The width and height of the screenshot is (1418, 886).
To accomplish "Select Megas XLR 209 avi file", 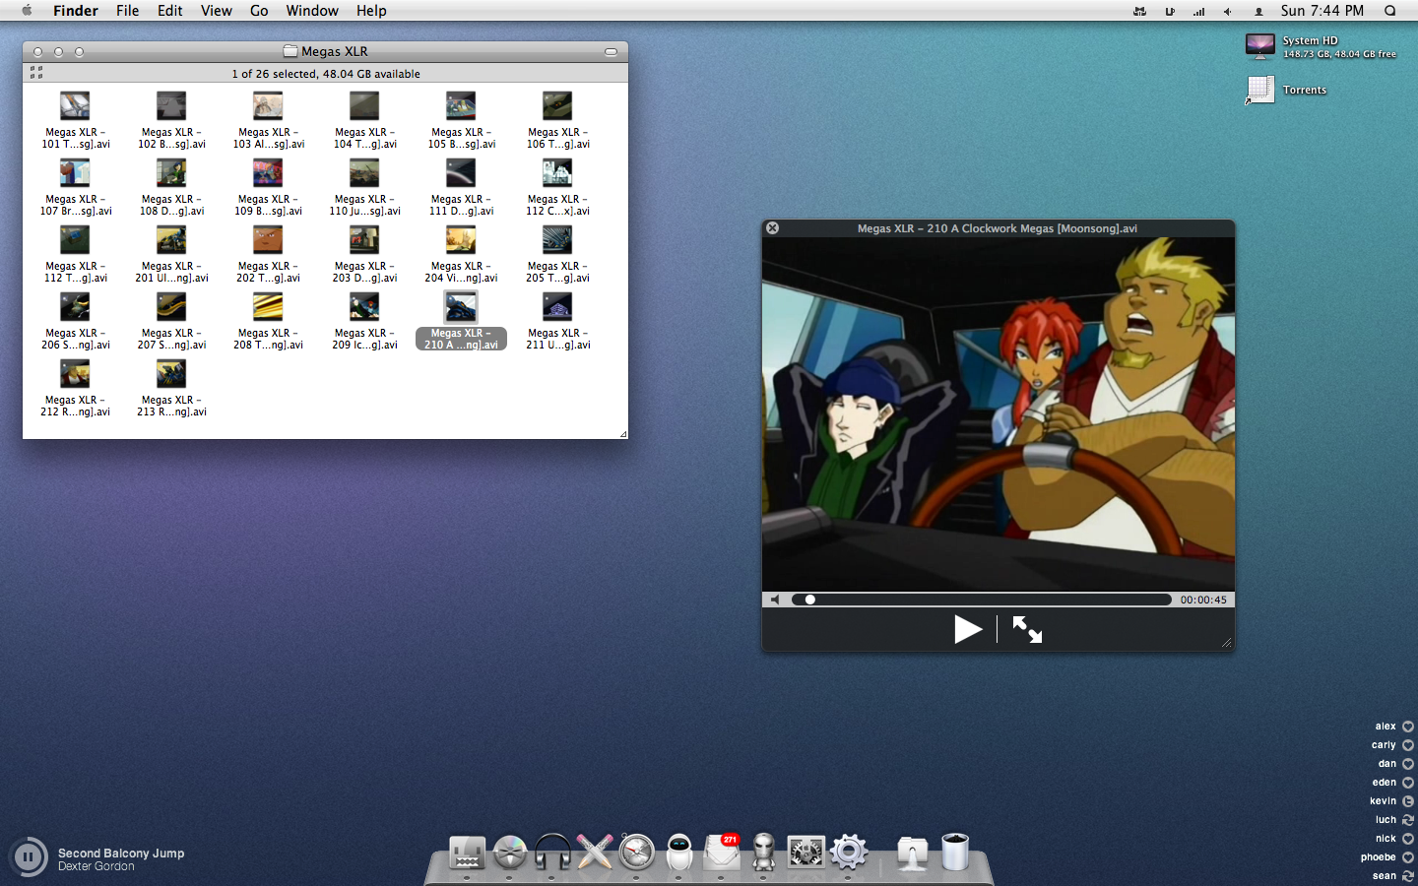I will (364, 322).
